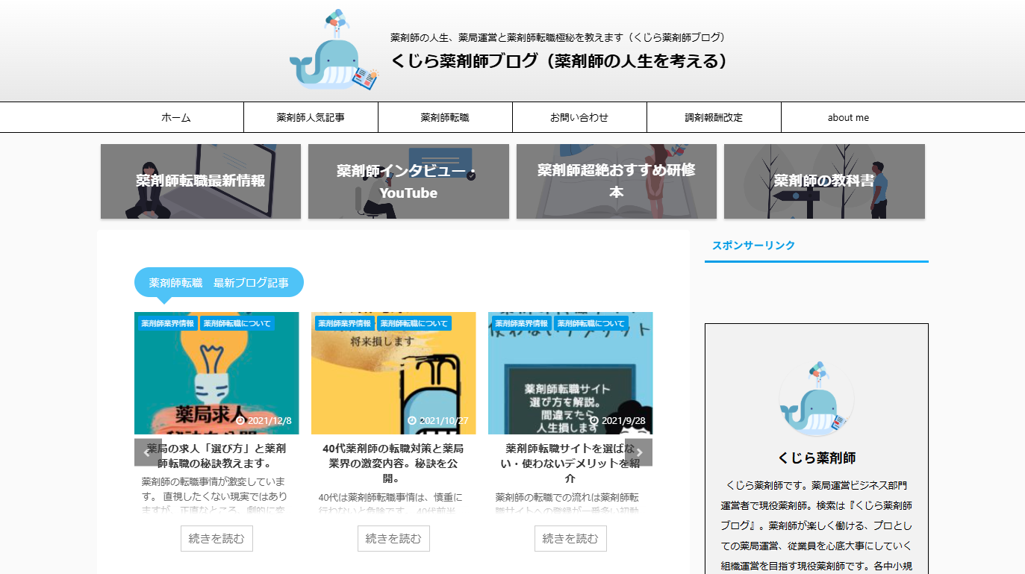This screenshot has width=1025, height=574.
Task: Click the blog title くじら薬剤師ブログ
Action: tap(559, 61)
